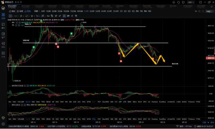Enable VOLUME indicator in MACD panel row

21,102
